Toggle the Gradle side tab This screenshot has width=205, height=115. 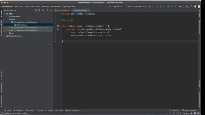click(x=199, y=13)
